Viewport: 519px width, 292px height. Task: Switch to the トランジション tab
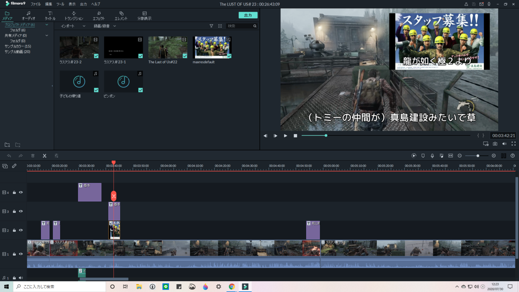(74, 16)
